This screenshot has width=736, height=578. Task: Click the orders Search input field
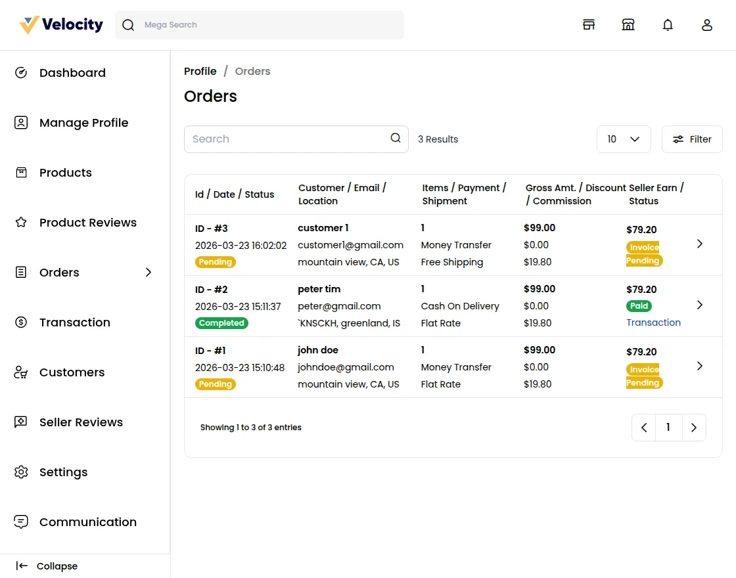(x=283, y=139)
